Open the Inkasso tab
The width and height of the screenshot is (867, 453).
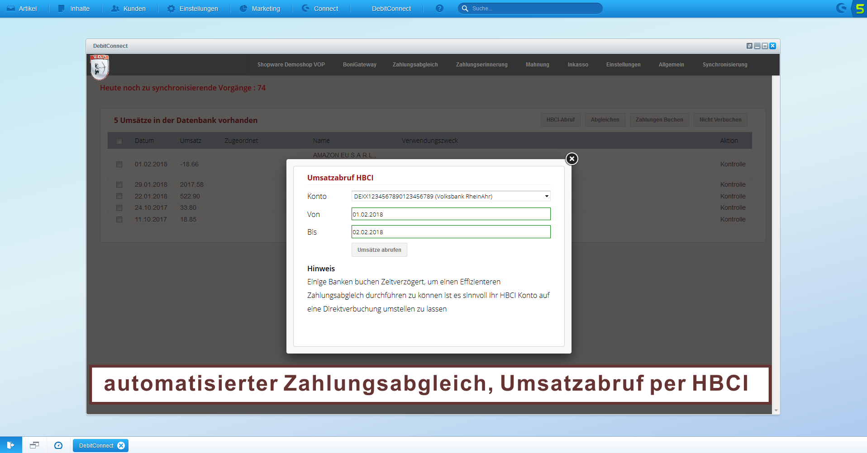578,65
